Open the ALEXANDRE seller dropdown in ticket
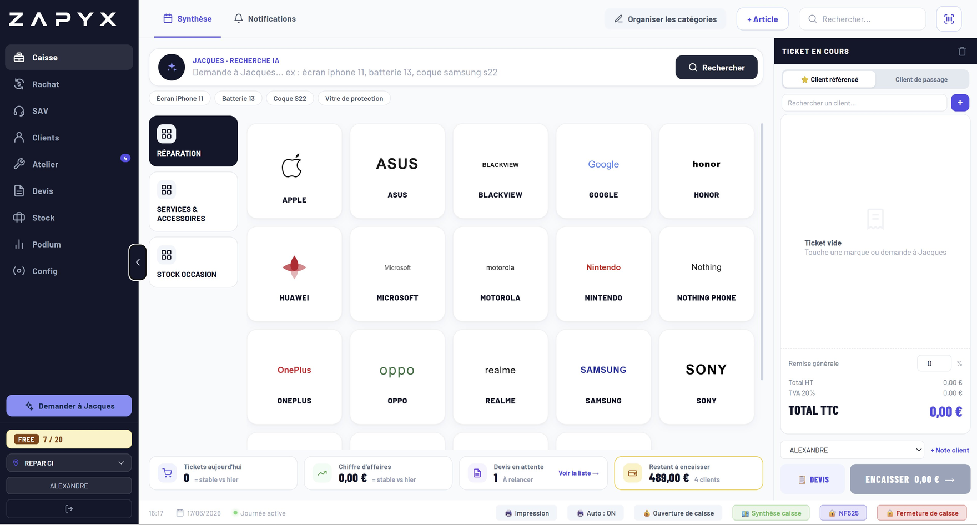 [x=853, y=450]
